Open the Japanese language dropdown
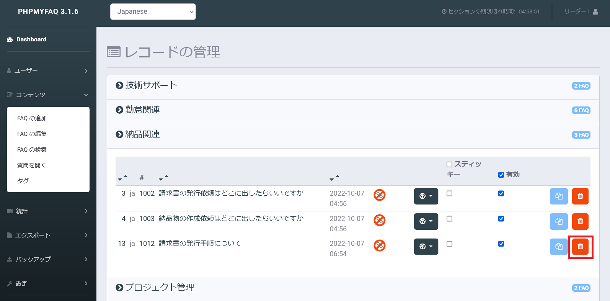Image resolution: width=610 pixels, height=301 pixels. [153, 11]
